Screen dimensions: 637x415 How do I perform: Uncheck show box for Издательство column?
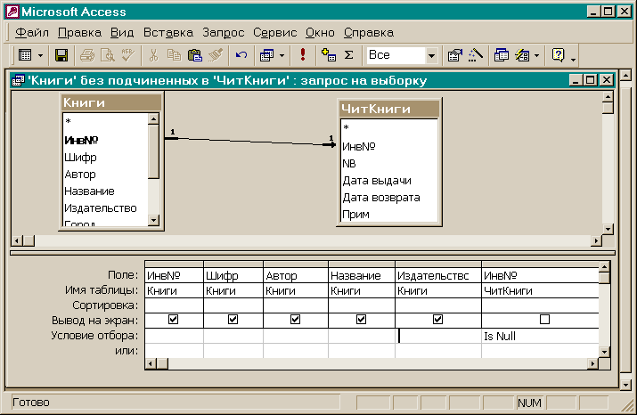[x=437, y=320]
